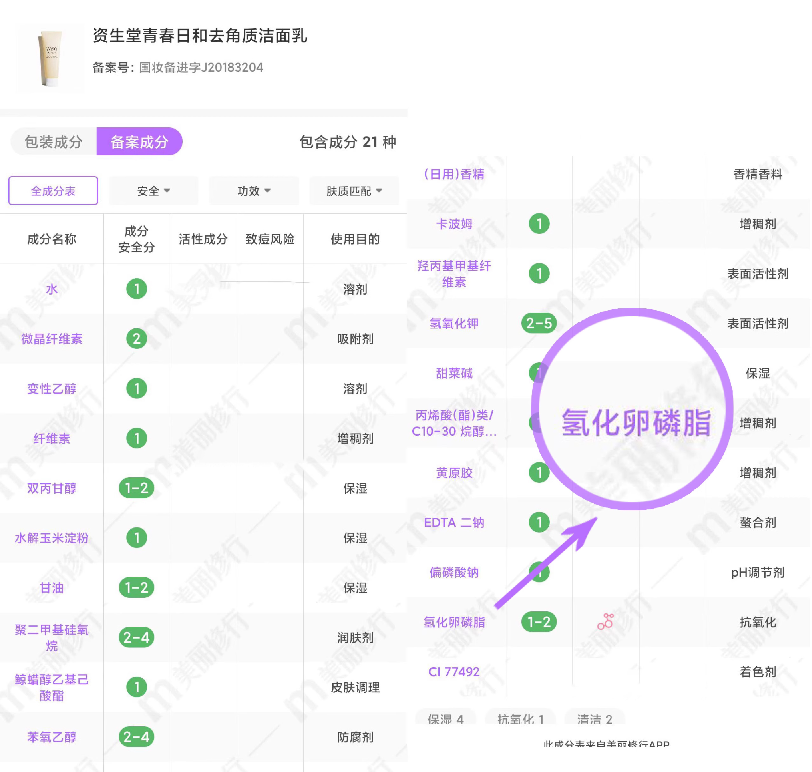This screenshot has height=772, width=812.
Task: Click the active ingredient molecule icon
Action: click(x=605, y=621)
